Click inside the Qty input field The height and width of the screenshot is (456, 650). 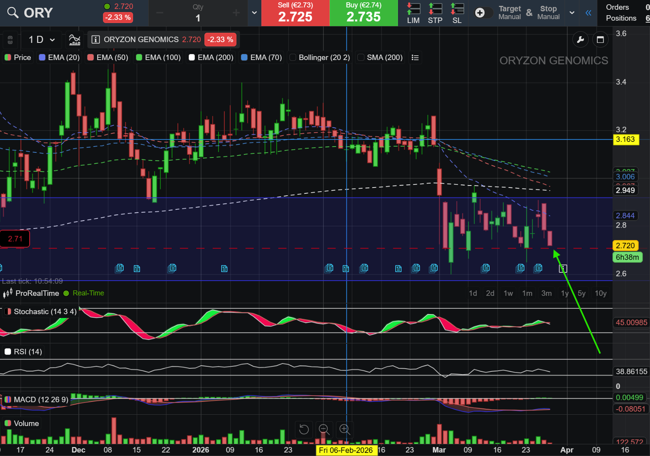point(198,17)
